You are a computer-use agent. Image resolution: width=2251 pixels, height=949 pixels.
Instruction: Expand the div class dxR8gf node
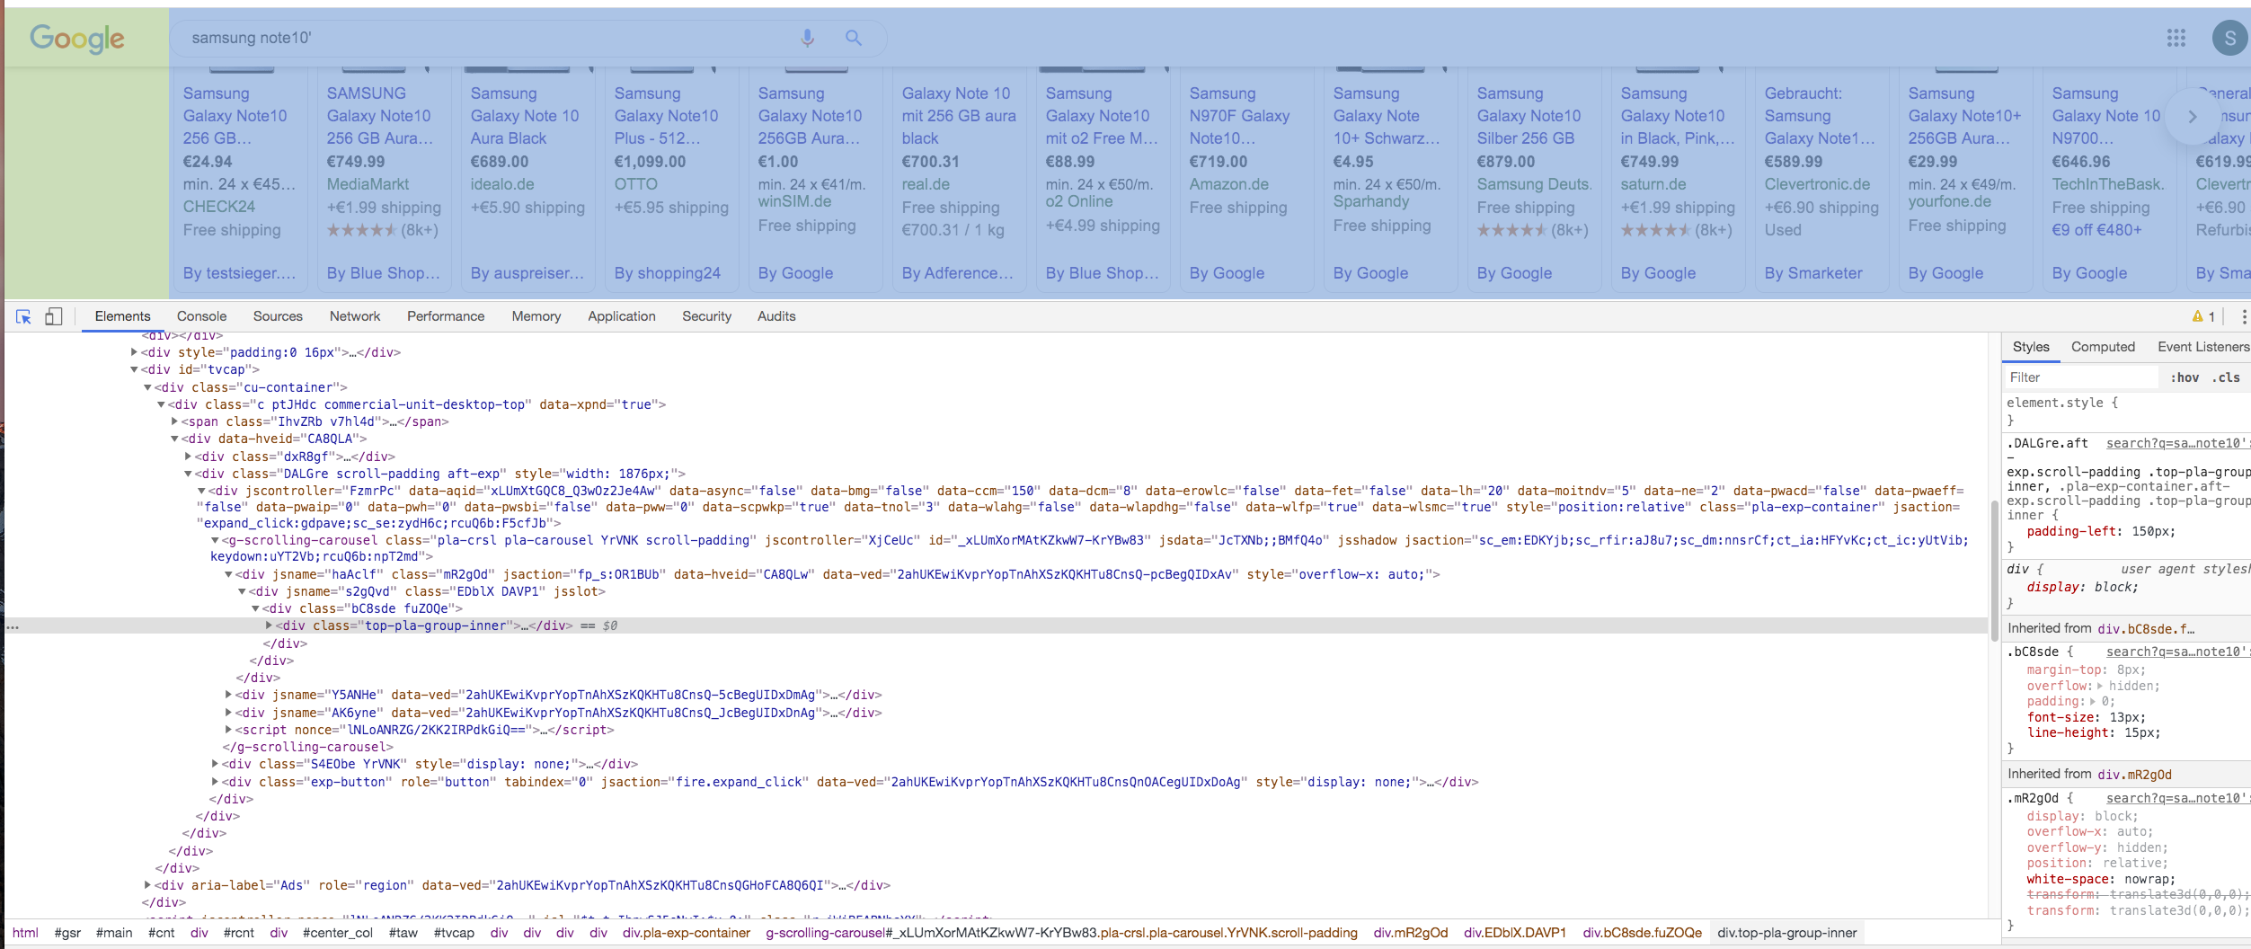(189, 457)
